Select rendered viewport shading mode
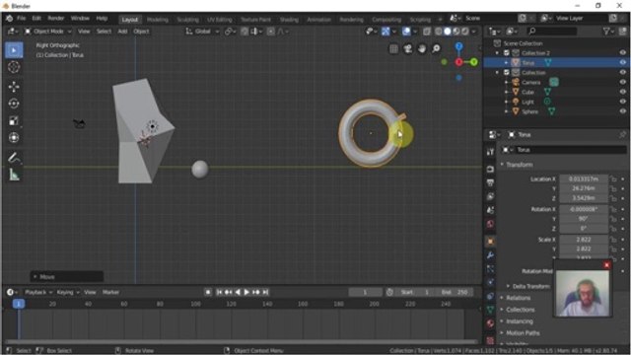The width and height of the screenshot is (631, 355). coord(465,31)
